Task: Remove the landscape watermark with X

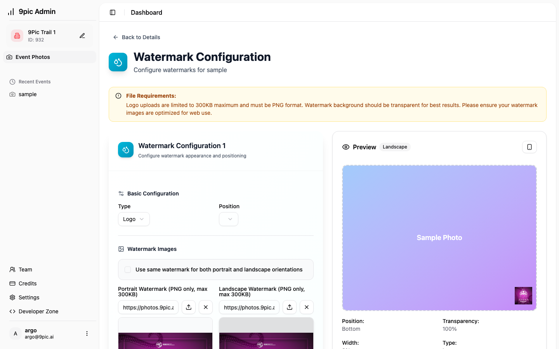Action: (307, 307)
